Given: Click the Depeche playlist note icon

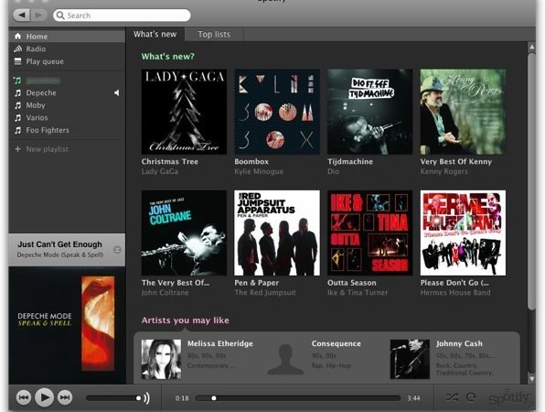Looking at the screenshot, I should coord(17,92).
